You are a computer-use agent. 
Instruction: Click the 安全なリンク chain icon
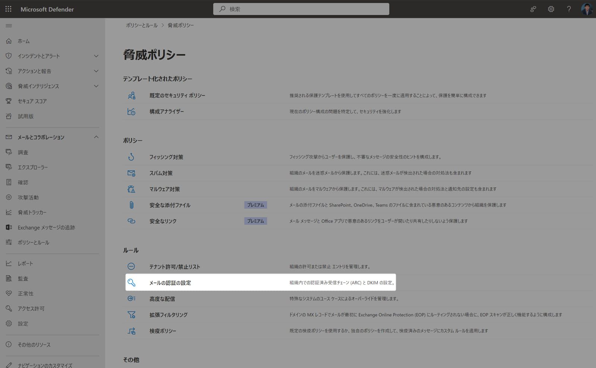click(131, 221)
